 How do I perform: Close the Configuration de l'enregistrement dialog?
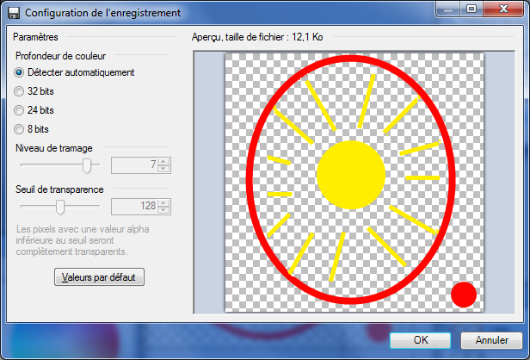point(503,9)
